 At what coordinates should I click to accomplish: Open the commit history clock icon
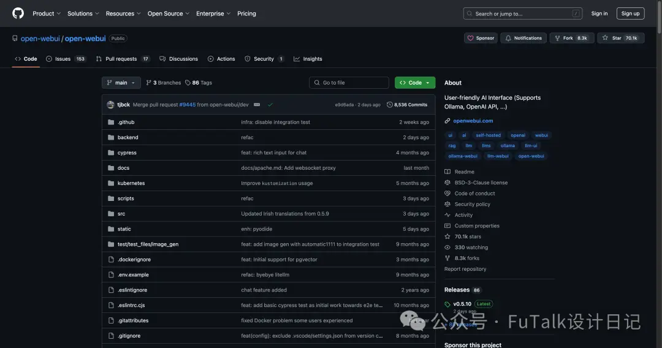coord(390,105)
